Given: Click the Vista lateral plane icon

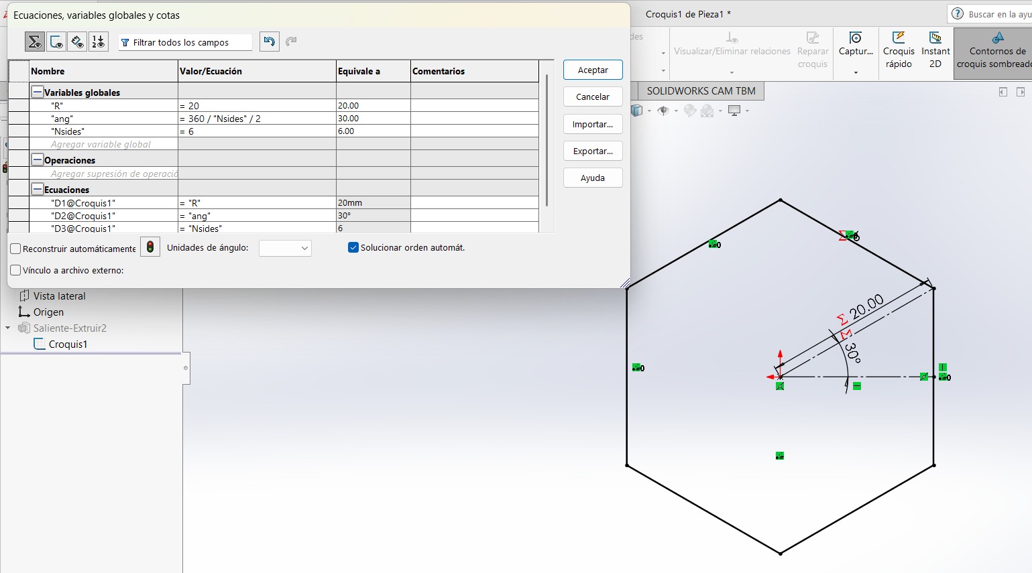Looking at the screenshot, I should tap(24, 296).
